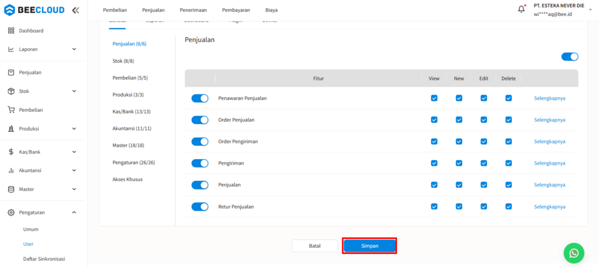Click the Batal button
Viewport: 599px width, 267px height.
[315, 246]
